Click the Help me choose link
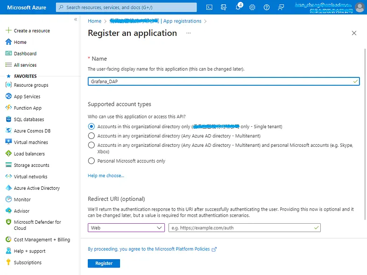The height and width of the screenshot is (275, 367). pyautogui.click(x=106, y=175)
